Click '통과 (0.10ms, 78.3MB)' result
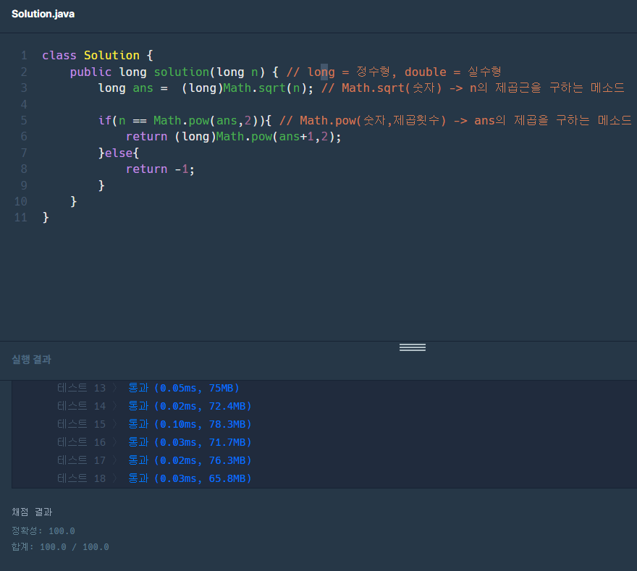The height and width of the screenshot is (571, 637). (x=190, y=424)
